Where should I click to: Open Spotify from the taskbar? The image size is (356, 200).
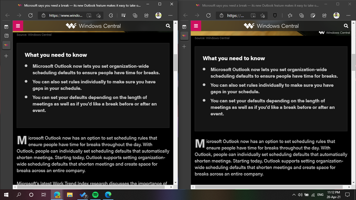click(x=96, y=195)
